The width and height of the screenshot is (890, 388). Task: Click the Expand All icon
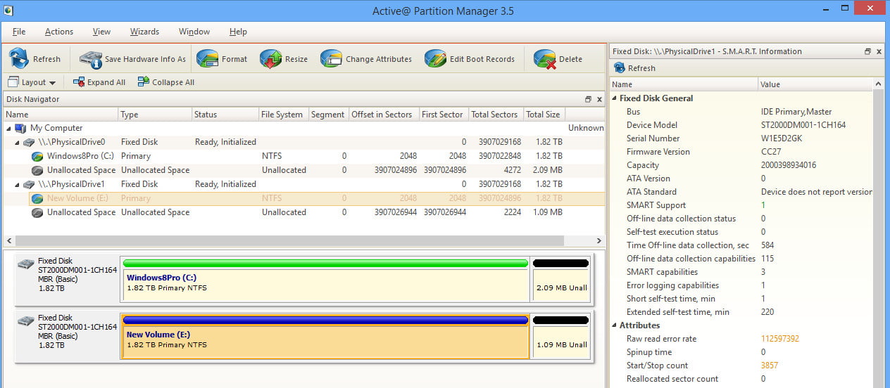(79, 82)
